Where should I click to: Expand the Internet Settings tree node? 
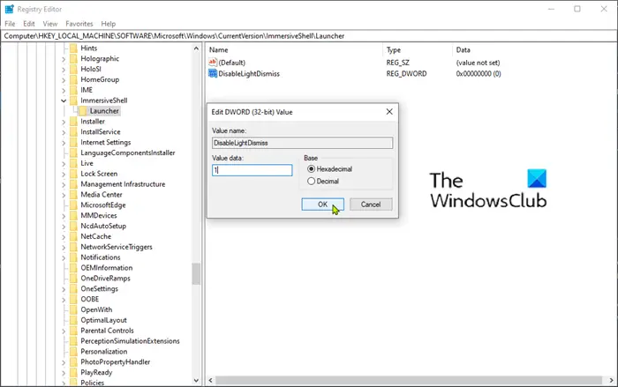coord(64,143)
